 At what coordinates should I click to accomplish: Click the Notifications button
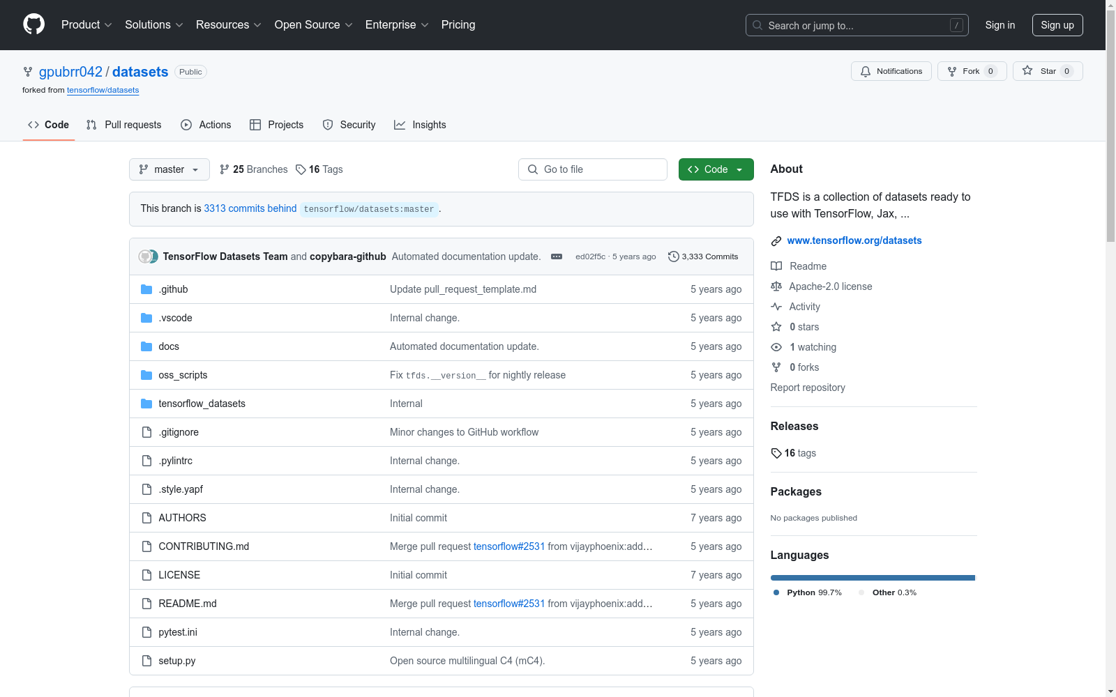(891, 71)
